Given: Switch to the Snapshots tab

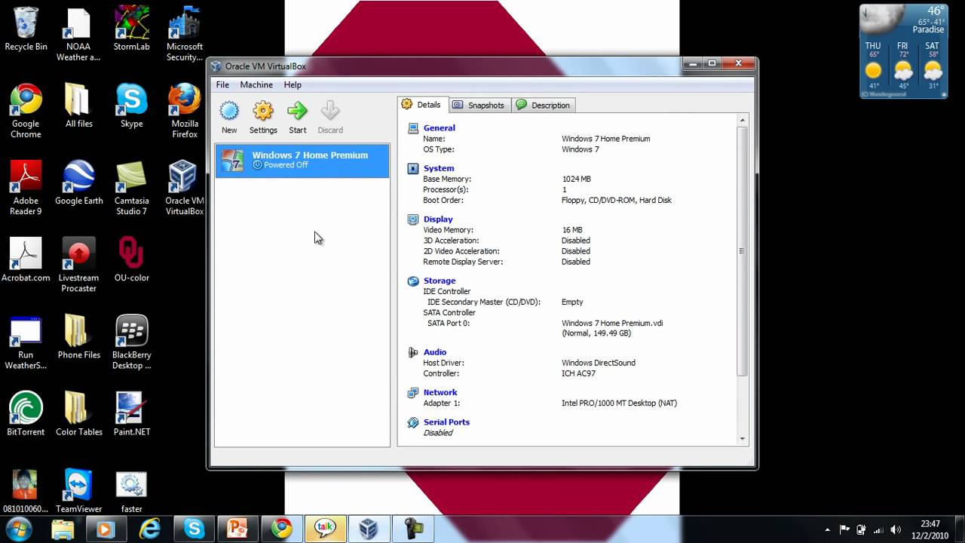Looking at the screenshot, I should (x=479, y=105).
